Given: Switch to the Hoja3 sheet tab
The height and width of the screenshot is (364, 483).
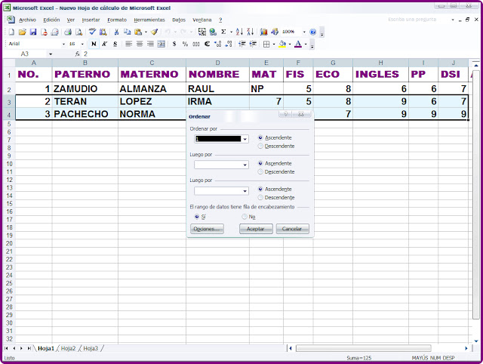Looking at the screenshot, I should point(91,348).
